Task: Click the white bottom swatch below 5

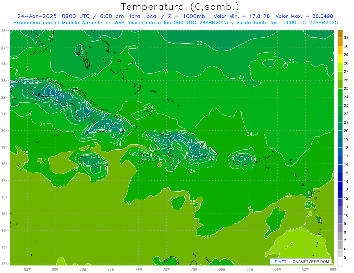Action: click(x=340, y=262)
